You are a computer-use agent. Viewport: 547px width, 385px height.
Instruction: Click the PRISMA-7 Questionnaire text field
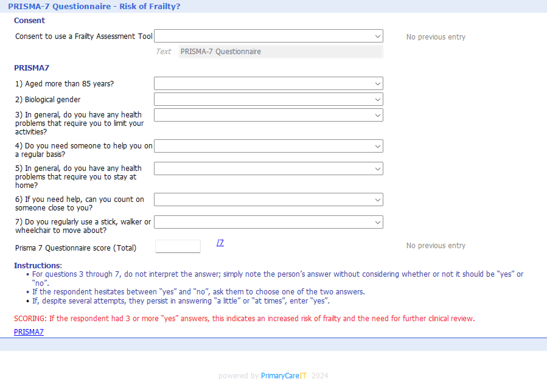click(280, 52)
